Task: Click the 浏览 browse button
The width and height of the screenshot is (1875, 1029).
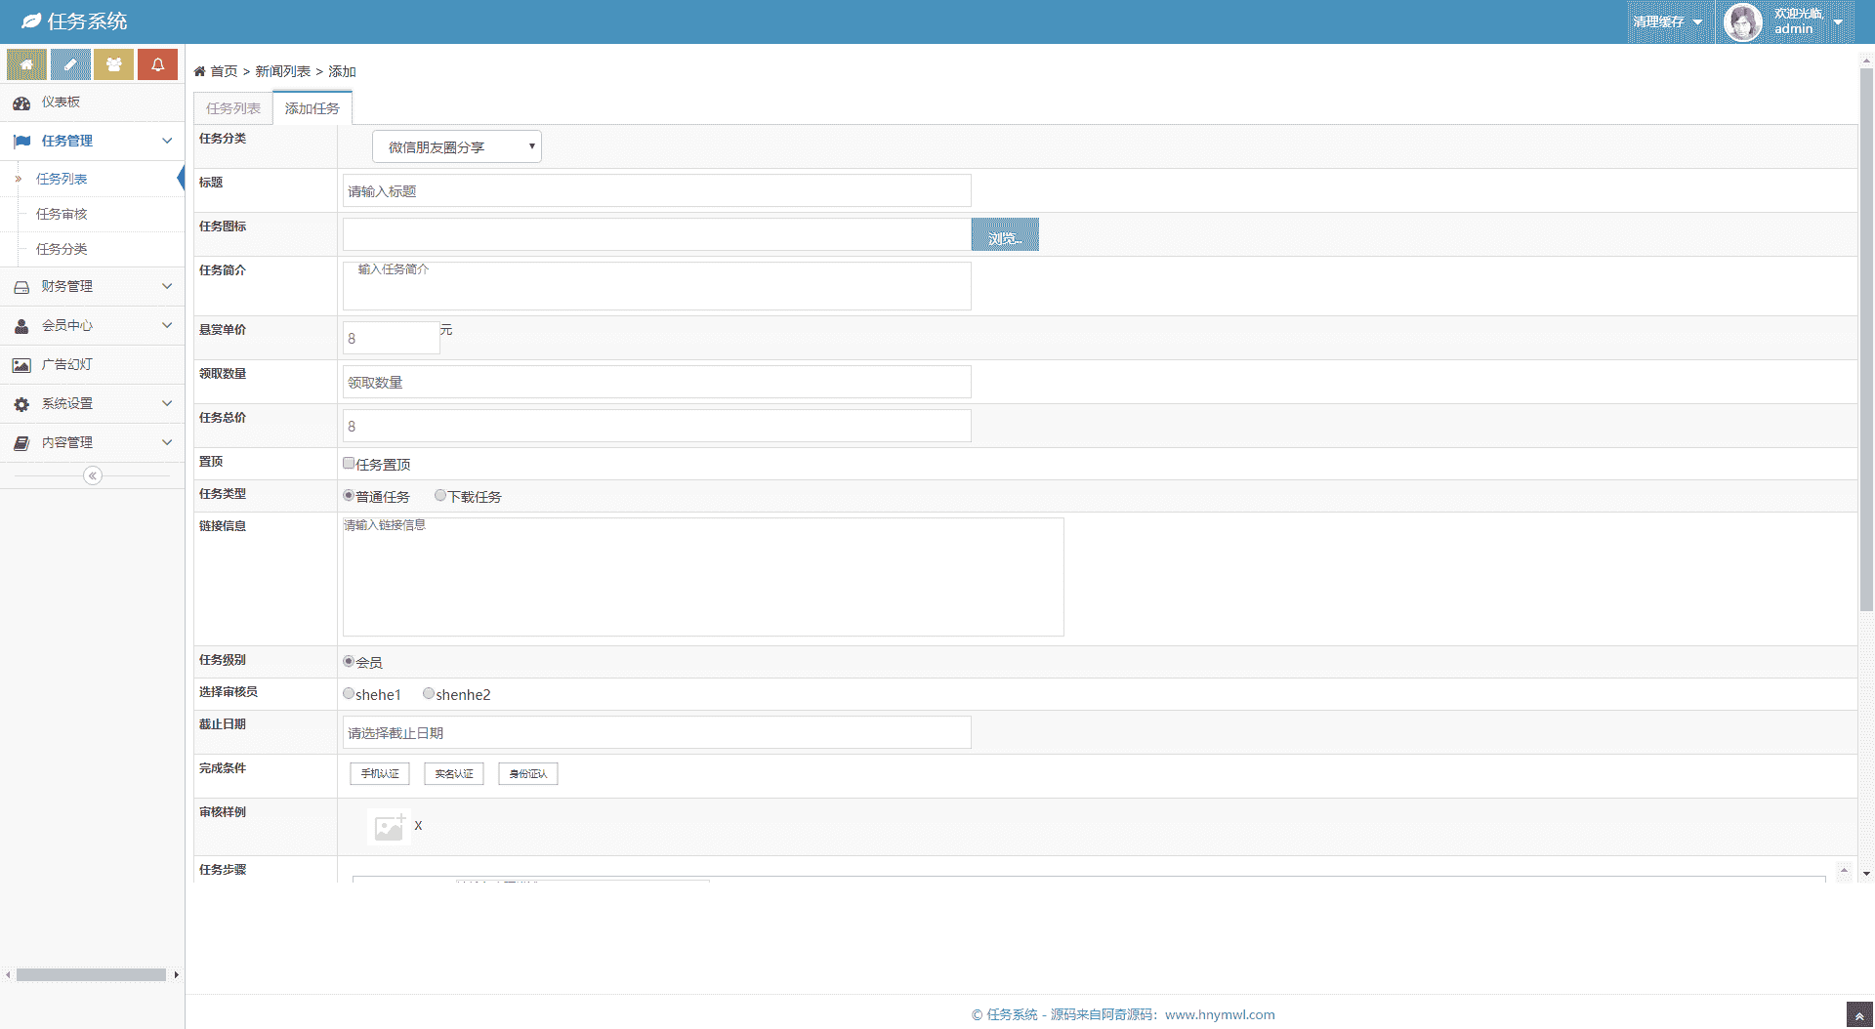Action: [x=1004, y=235]
